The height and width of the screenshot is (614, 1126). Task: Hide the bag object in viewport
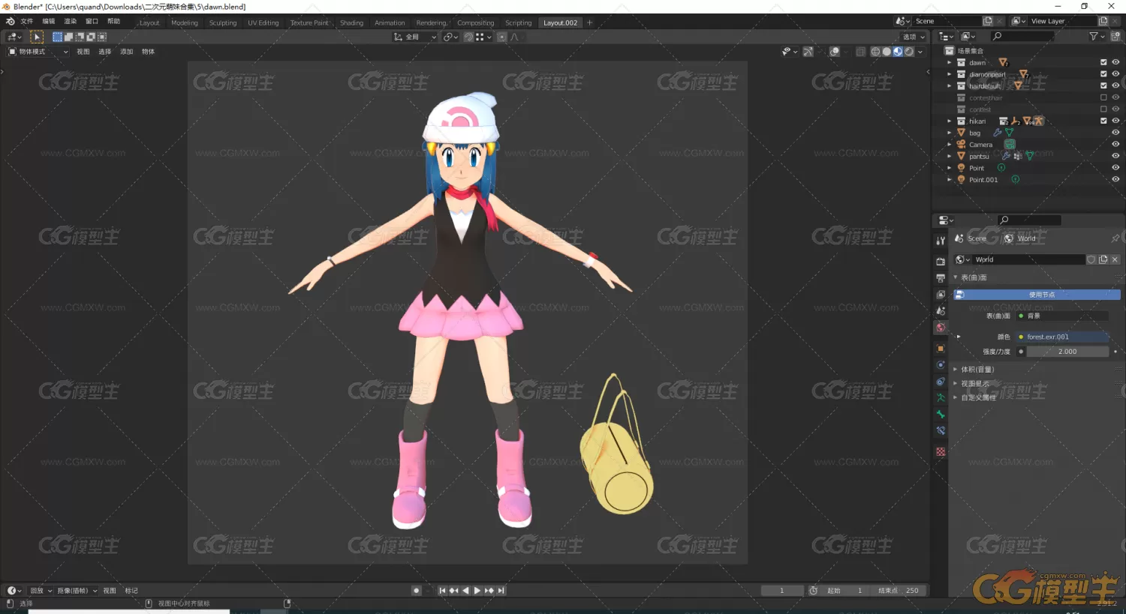(x=1115, y=133)
